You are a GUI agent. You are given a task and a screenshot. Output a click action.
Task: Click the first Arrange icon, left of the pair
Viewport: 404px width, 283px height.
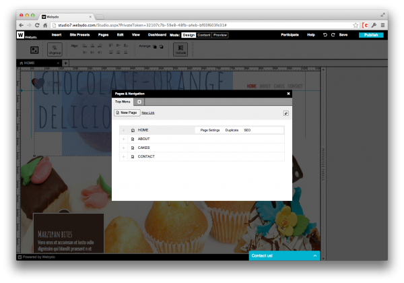coord(155,46)
